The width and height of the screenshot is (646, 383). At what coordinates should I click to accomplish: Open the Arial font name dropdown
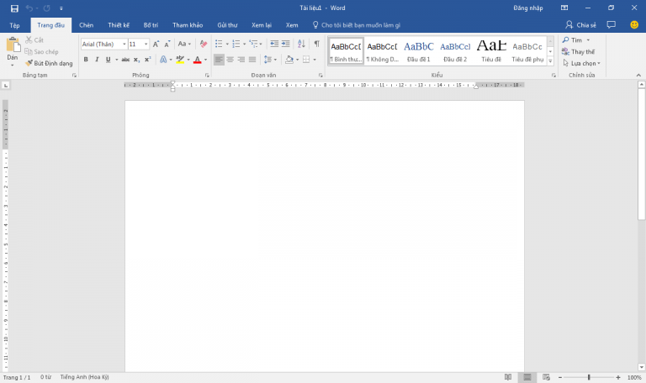[124, 44]
